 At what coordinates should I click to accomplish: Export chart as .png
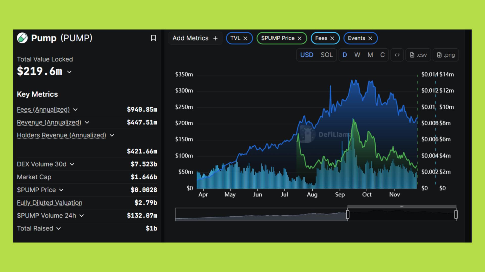click(x=446, y=55)
